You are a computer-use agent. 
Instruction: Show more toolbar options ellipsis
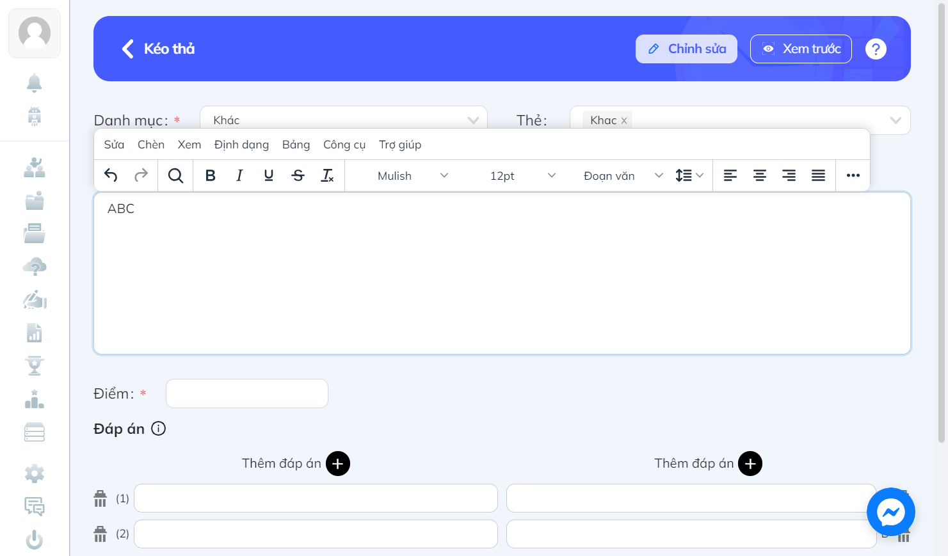[x=853, y=175]
